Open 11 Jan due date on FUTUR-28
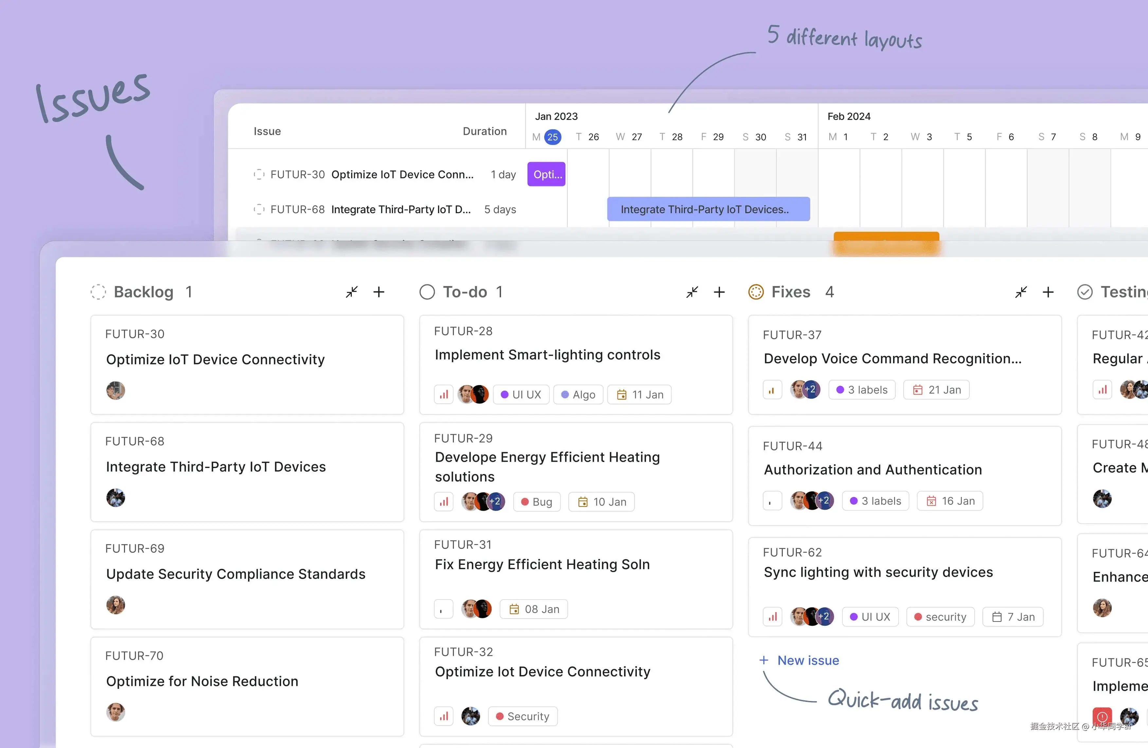Image resolution: width=1148 pixels, height=748 pixels. (639, 395)
